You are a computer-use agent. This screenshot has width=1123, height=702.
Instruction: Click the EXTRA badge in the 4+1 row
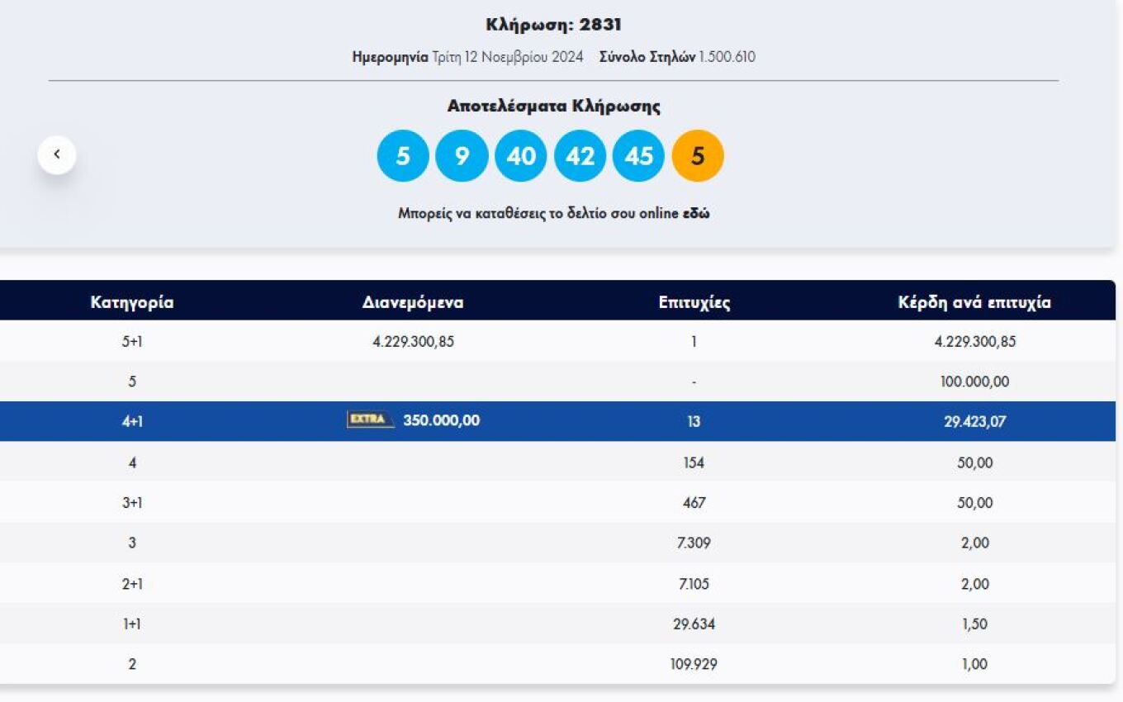369,420
